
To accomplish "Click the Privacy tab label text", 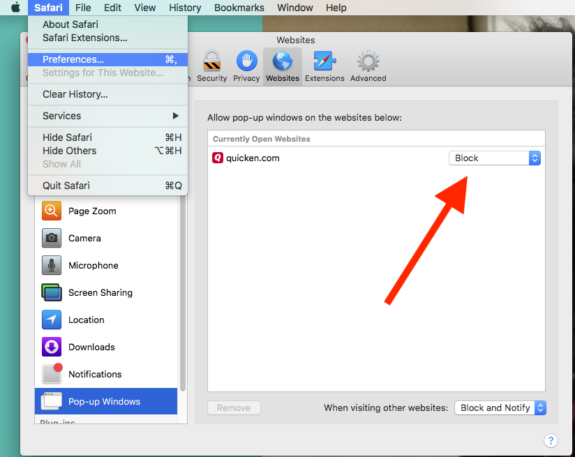I will pos(246,78).
